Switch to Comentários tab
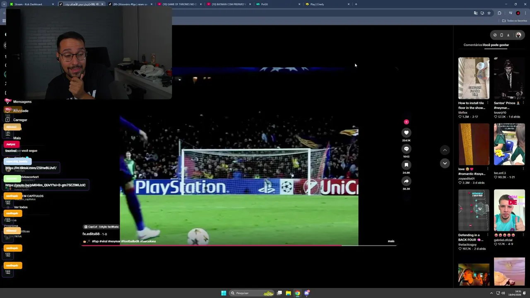This screenshot has width=530, height=298. coord(473,45)
